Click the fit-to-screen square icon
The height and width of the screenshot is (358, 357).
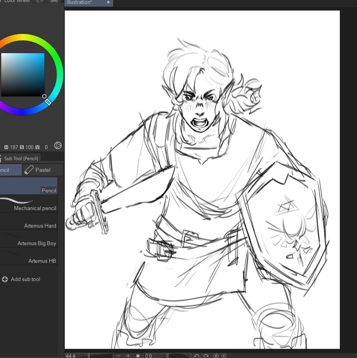[138, 356]
